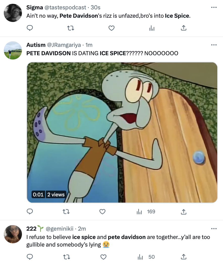This screenshot has height=265, width=223.
Task: Open reply icon under geminikii's tweet
Action: click(x=30, y=257)
